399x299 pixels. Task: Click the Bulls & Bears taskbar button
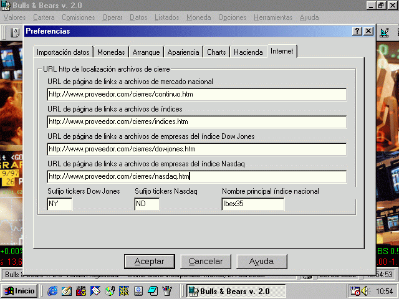236,291
